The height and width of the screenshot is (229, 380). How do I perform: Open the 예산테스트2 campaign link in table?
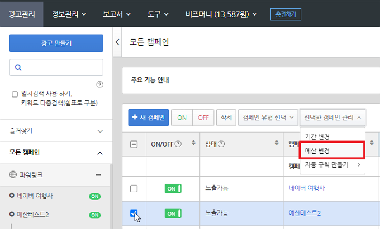(x=305, y=213)
